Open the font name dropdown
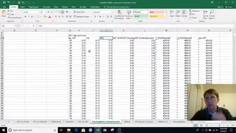The width and height of the screenshot is (236, 133). click(x=39, y=12)
